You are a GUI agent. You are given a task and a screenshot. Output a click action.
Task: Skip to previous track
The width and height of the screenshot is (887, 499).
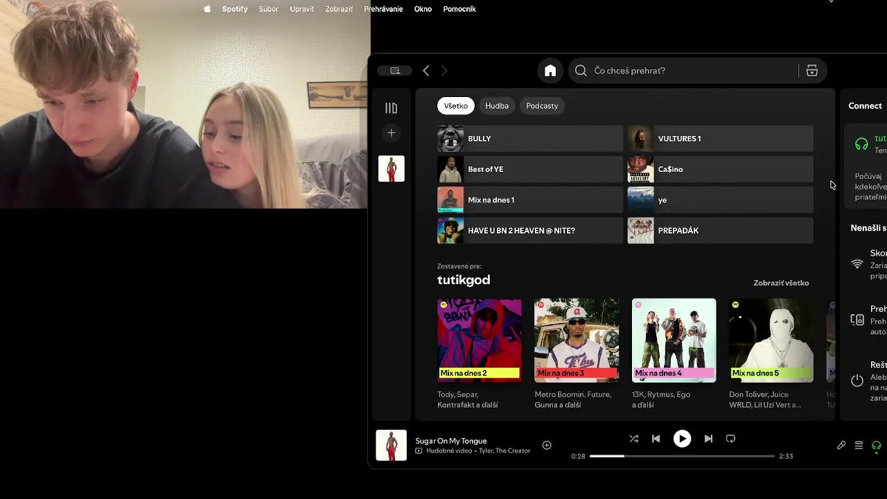[x=656, y=439]
